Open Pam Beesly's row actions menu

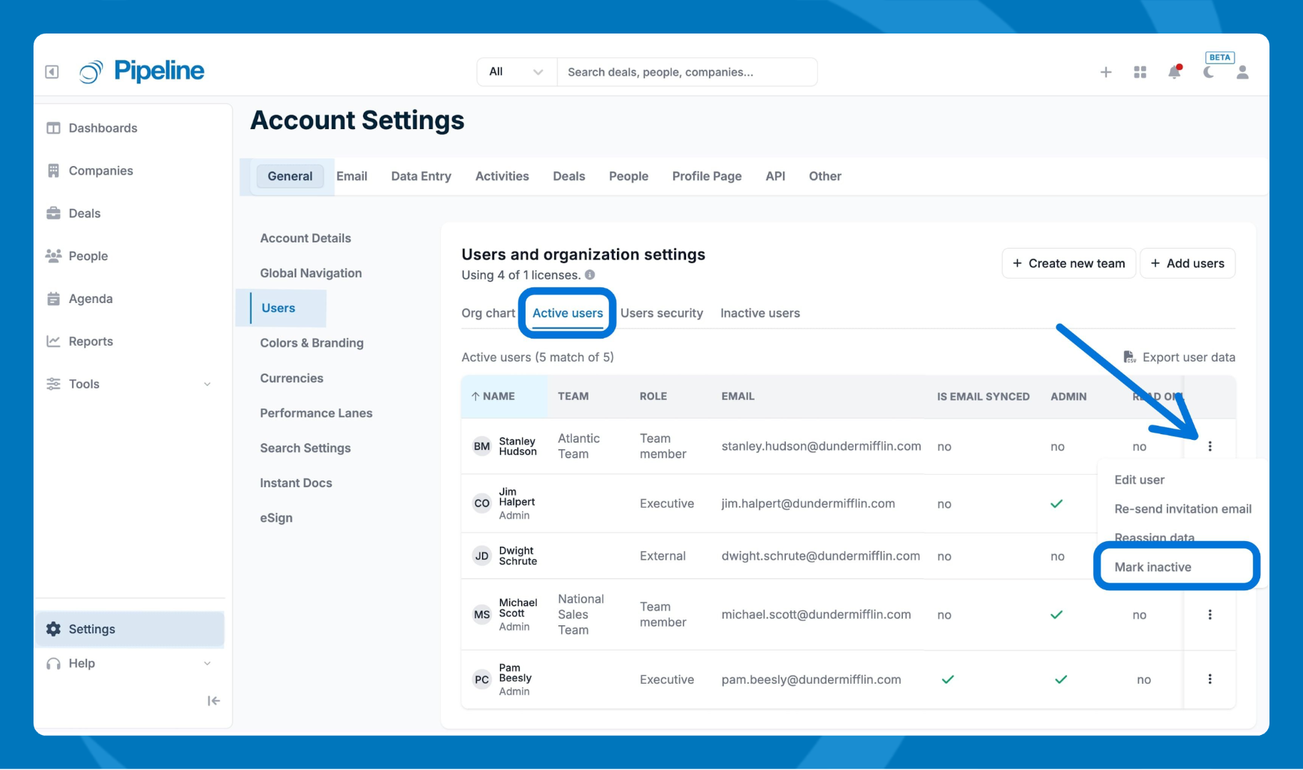(1210, 679)
